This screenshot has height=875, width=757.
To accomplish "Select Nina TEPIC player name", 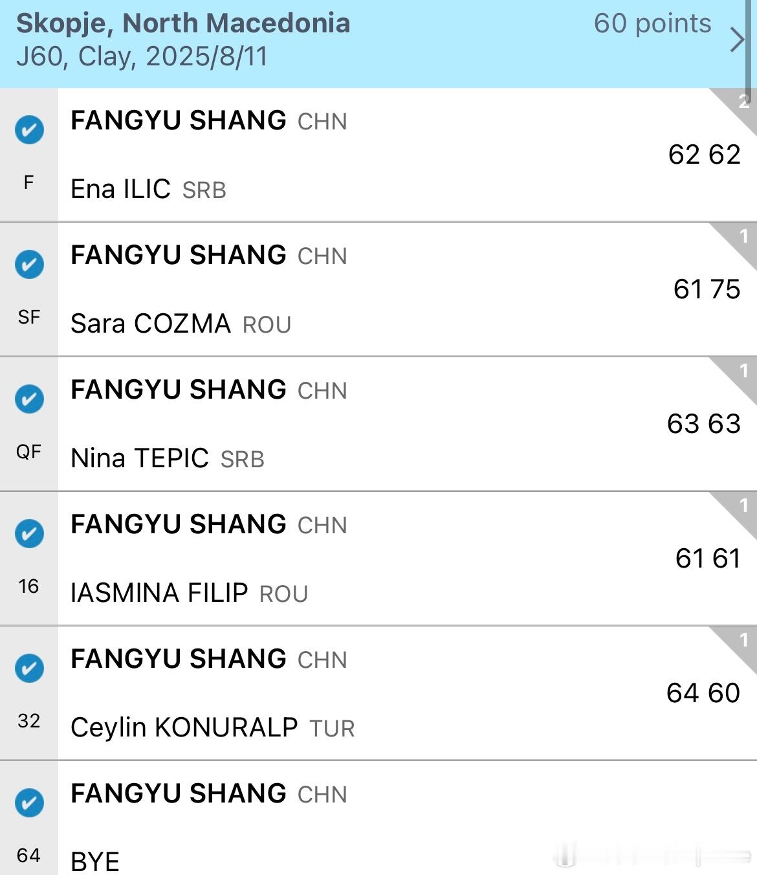I will pyautogui.click(x=140, y=458).
